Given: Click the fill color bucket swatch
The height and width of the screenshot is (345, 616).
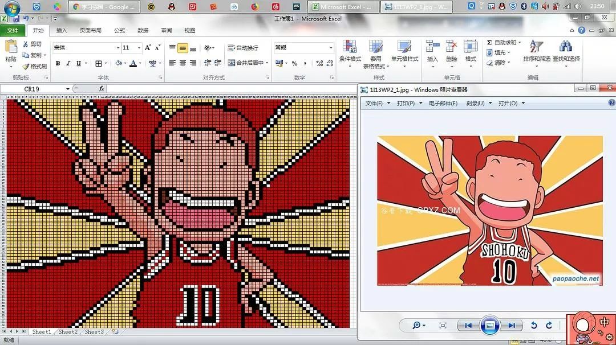Looking at the screenshot, I should point(118,63).
